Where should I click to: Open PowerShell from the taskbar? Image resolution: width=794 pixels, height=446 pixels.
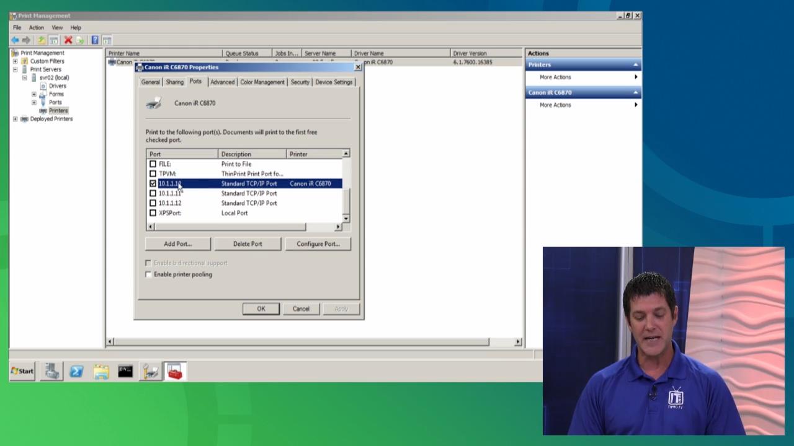coord(76,371)
